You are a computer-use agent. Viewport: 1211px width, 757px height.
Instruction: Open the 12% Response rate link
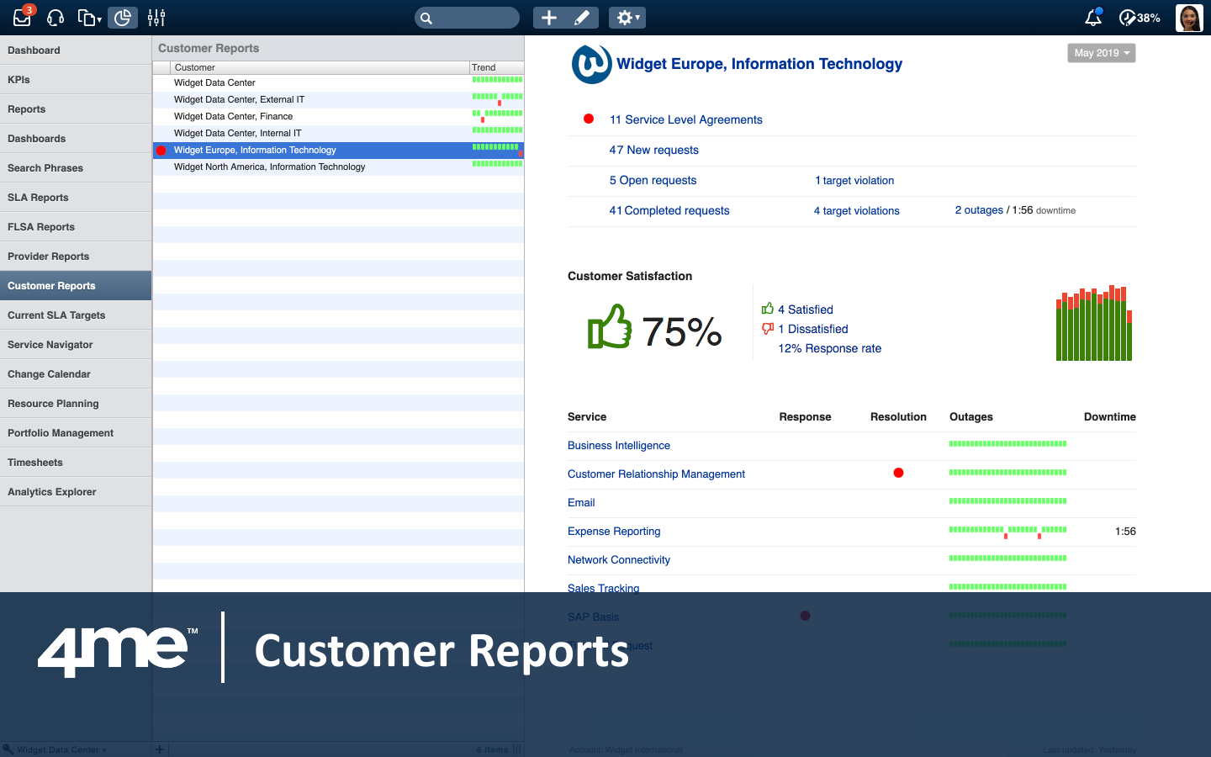tap(830, 348)
